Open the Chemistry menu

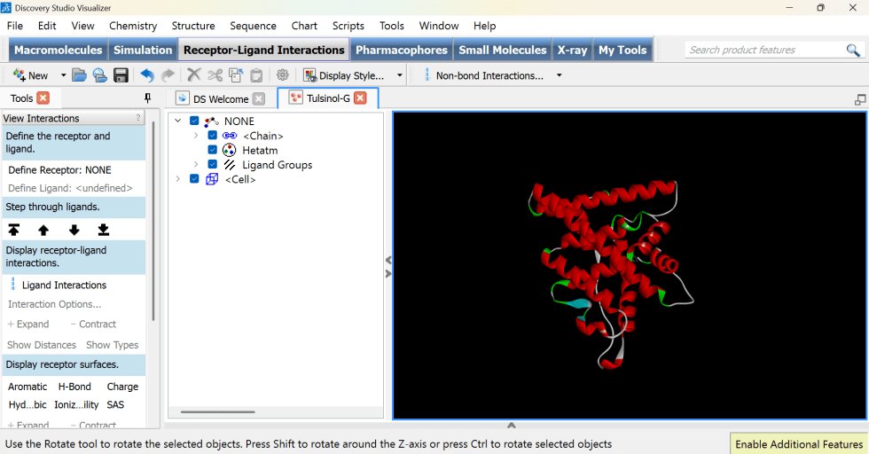(133, 26)
